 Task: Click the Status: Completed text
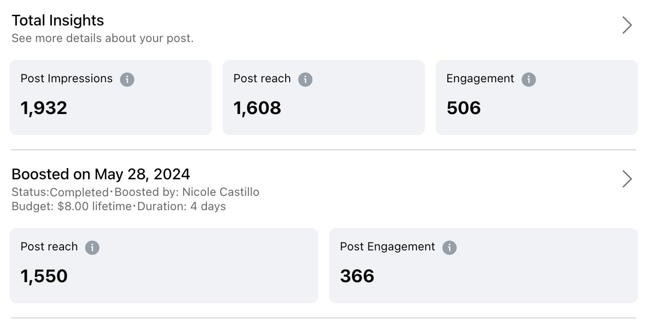coord(60,192)
